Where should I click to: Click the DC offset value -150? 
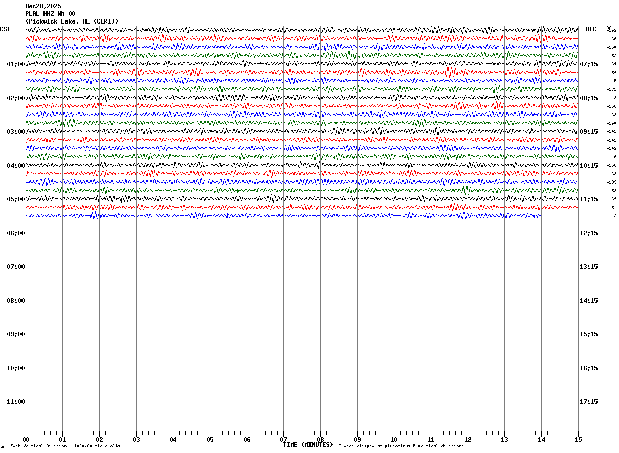(x=611, y=47)
